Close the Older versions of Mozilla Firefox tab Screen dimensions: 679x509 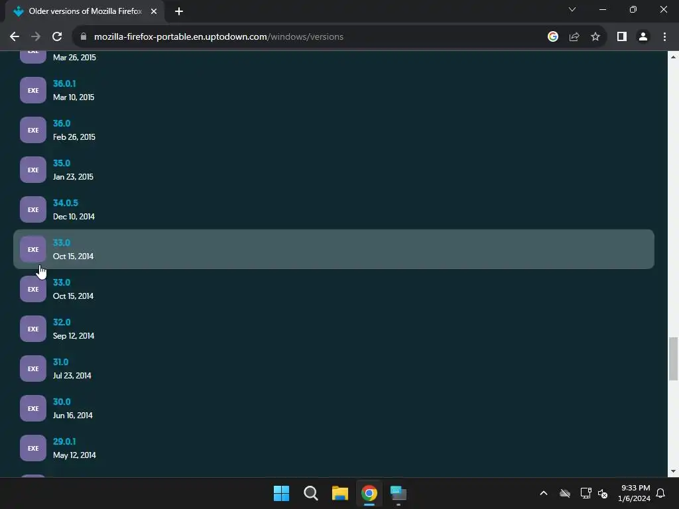pos(154,11)
